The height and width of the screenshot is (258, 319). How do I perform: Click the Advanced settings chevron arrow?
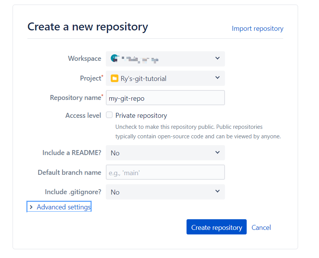click(31, 207)
